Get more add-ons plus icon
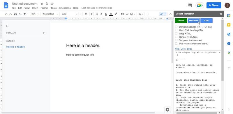This screenshot has width=233, height=114. (x=229, y=68)
